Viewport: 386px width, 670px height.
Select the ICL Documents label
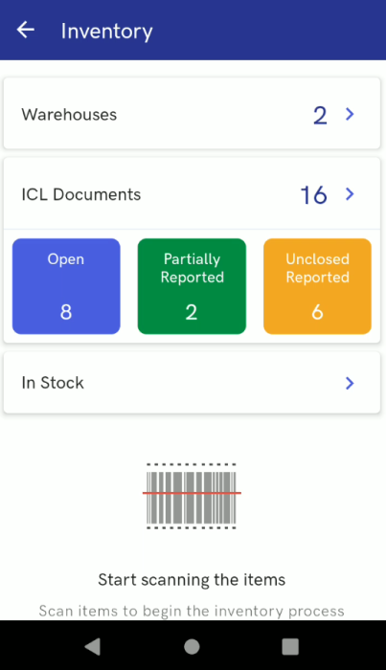pyautogui.click(x=81, y=194)
